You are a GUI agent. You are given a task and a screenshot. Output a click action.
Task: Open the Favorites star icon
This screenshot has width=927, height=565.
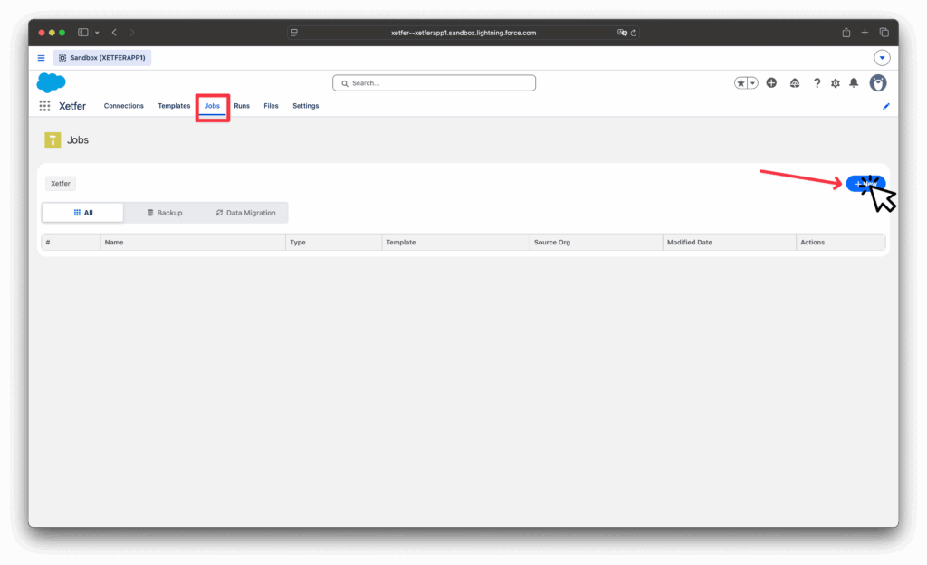tap(741, 83)
